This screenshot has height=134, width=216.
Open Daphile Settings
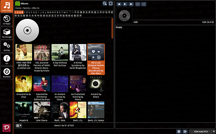(x=7, y=46)
